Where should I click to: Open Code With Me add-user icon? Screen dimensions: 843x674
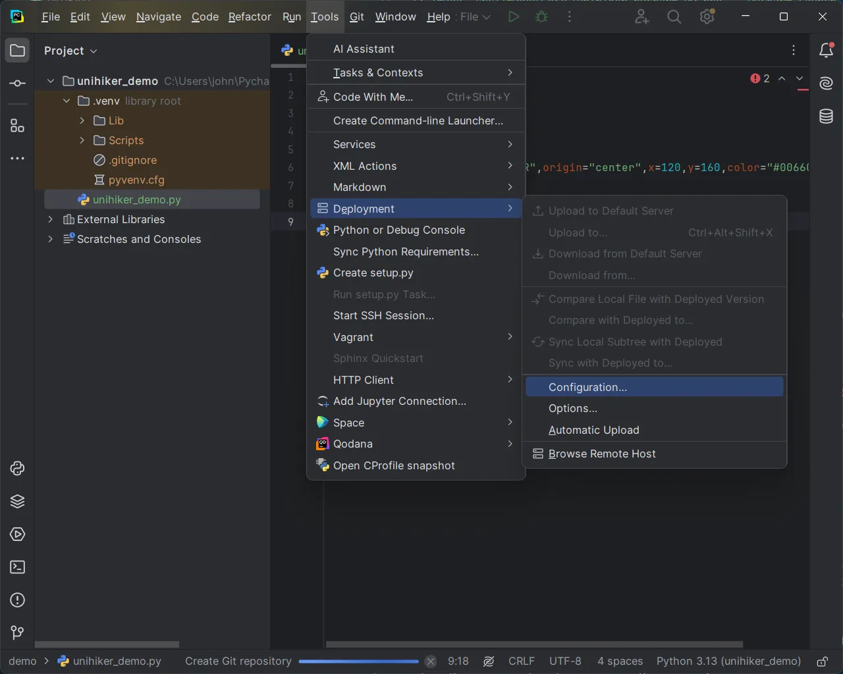pos(641,17)
